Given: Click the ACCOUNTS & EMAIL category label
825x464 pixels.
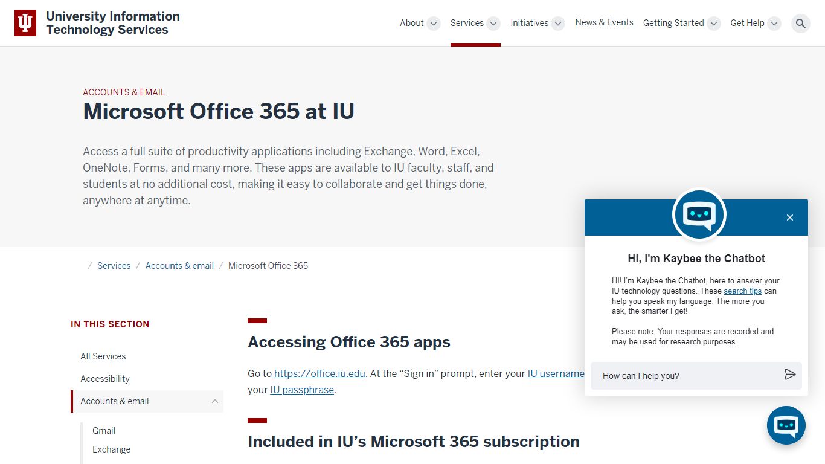Looking at the screenshot, I should click(x=124, y=92).
